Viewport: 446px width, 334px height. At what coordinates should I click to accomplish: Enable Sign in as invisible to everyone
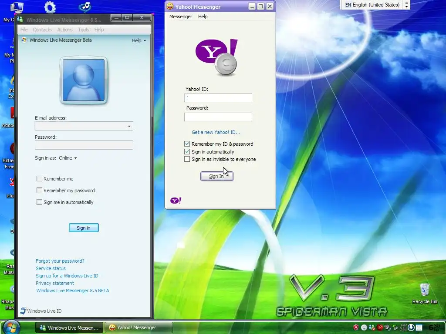coord(187,159)
